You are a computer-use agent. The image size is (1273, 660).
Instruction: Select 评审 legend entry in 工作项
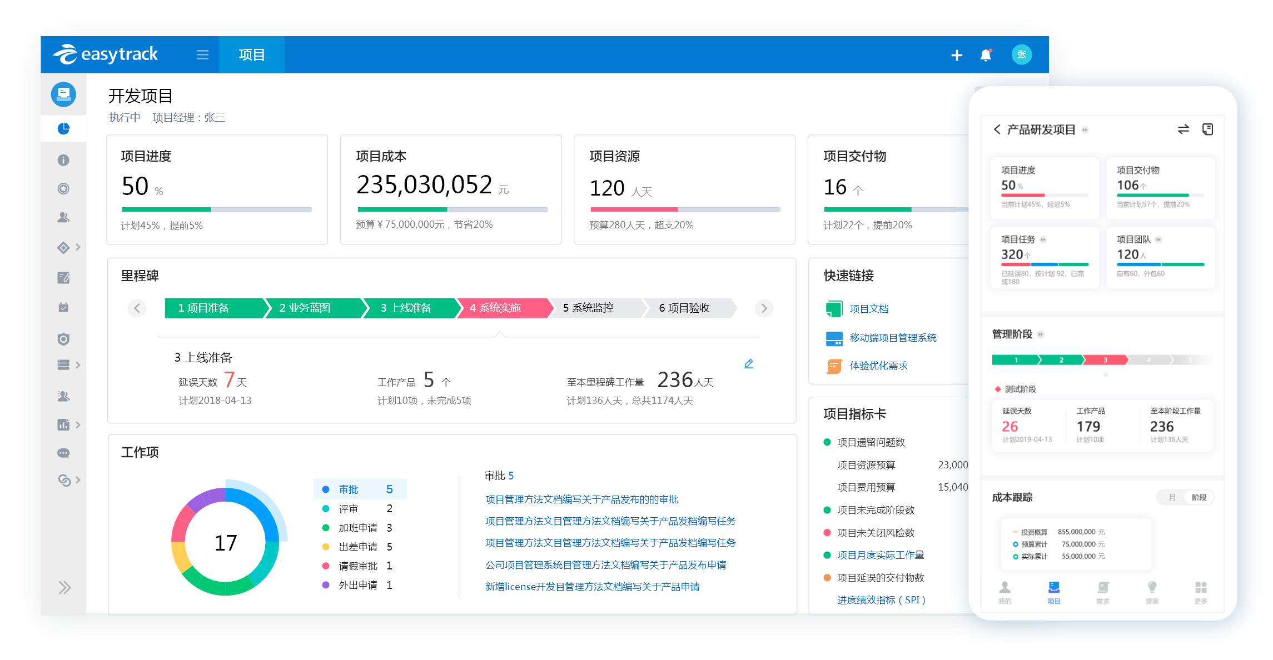[x=357, y=509]
